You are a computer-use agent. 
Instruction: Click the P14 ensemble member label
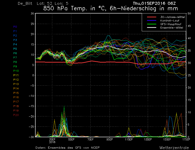tap(16, 88)
